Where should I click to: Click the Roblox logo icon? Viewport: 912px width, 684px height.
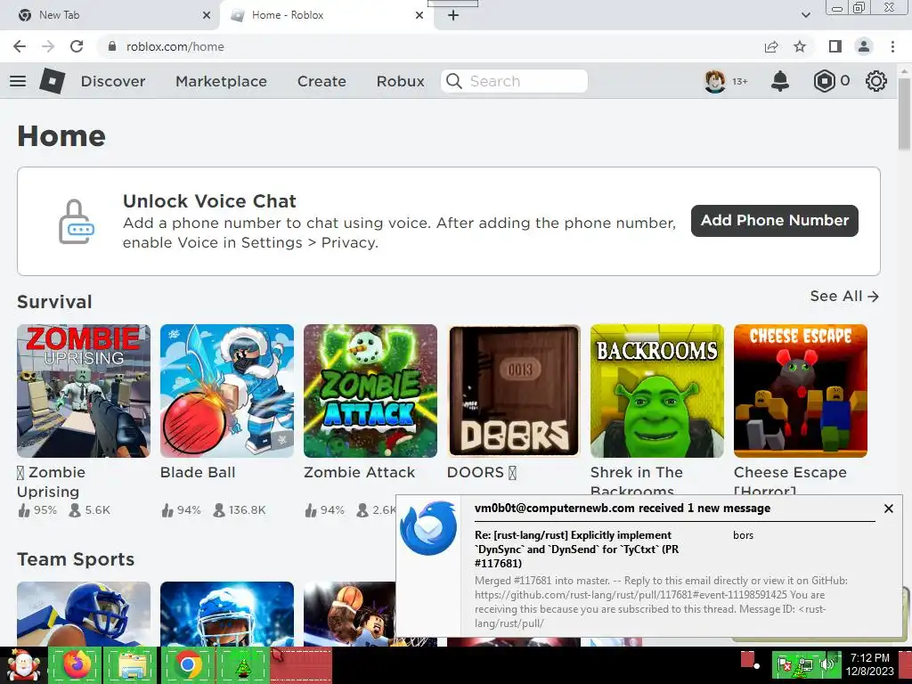point(53,81)
